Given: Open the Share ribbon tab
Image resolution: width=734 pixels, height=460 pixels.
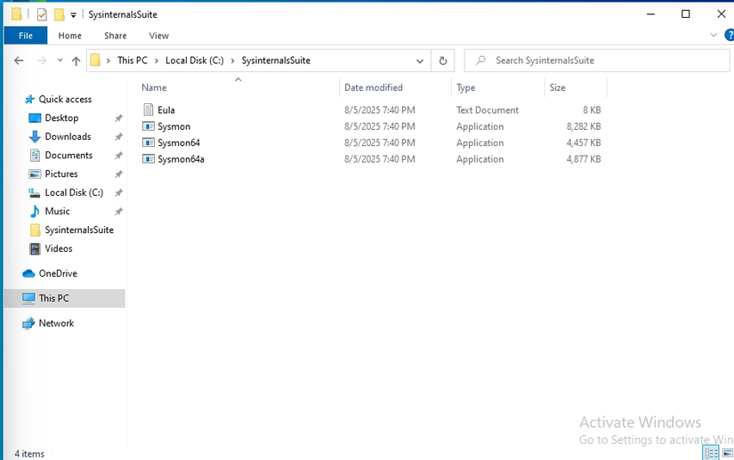Looking at the screenshot, I should pyautogui.click(x=115, y=36).
